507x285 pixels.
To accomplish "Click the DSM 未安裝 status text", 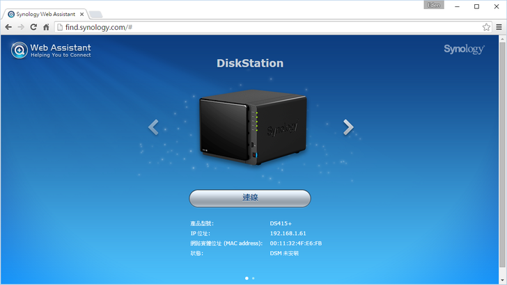I will pos(284,253).
